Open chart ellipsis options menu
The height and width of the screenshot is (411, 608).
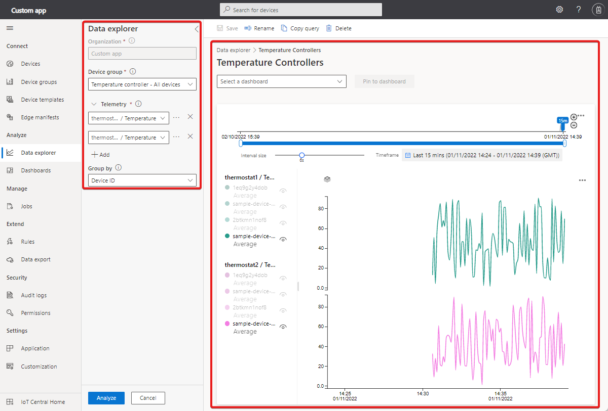582,180
